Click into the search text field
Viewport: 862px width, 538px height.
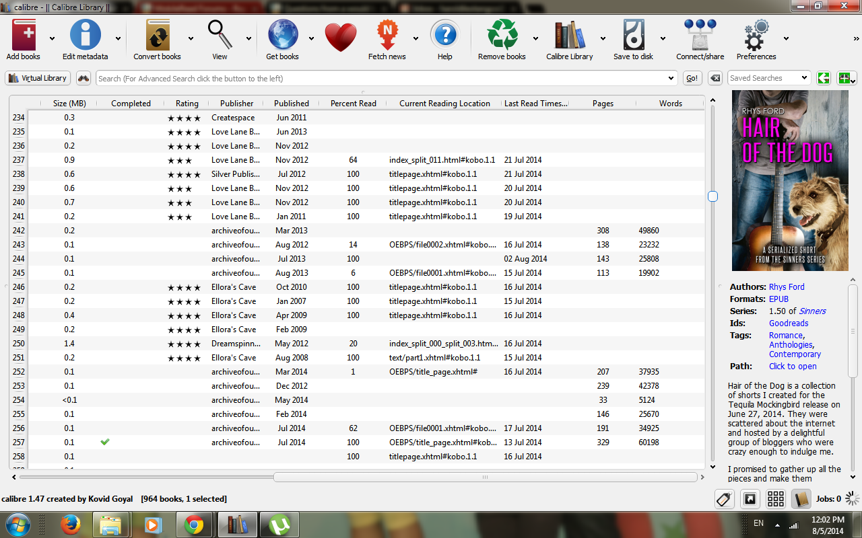pos(381,78)
